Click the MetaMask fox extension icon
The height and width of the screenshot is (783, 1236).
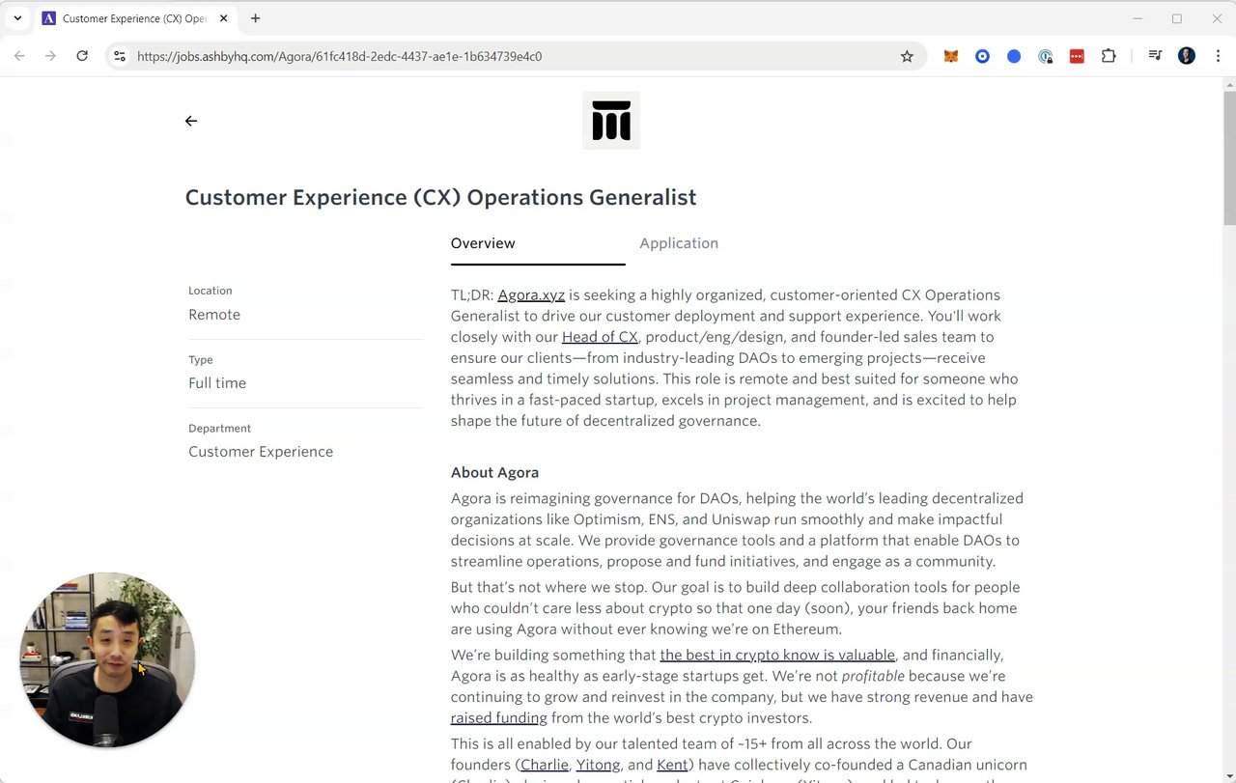coord(951,56)
